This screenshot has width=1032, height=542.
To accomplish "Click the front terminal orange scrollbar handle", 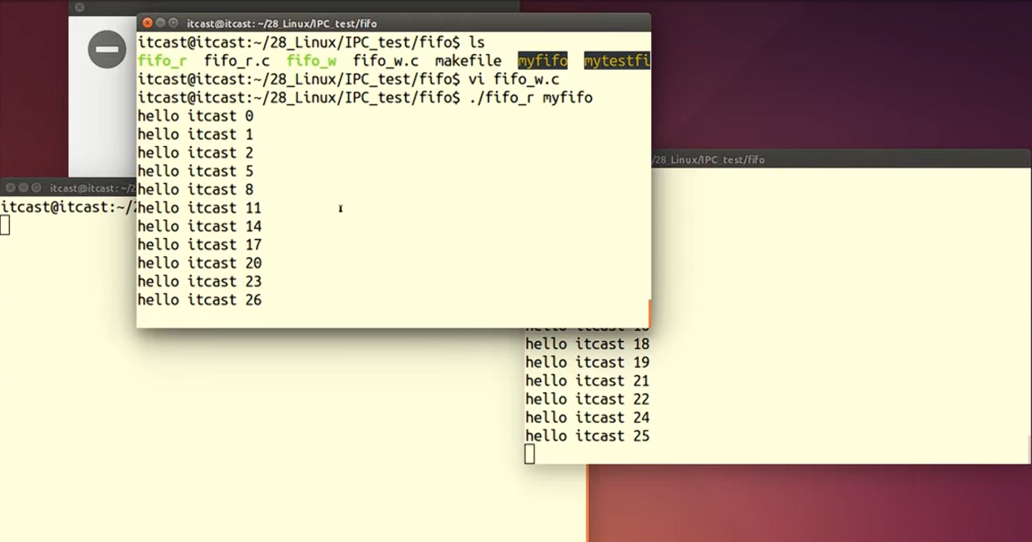I will pyautogui.click(x=649, y=313).
